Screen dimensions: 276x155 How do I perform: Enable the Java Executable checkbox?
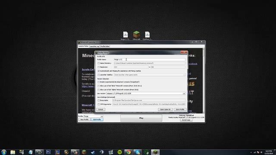[x=99, y=100]
